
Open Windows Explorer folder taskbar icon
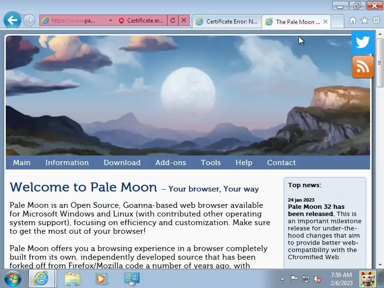tap(72, 279)
